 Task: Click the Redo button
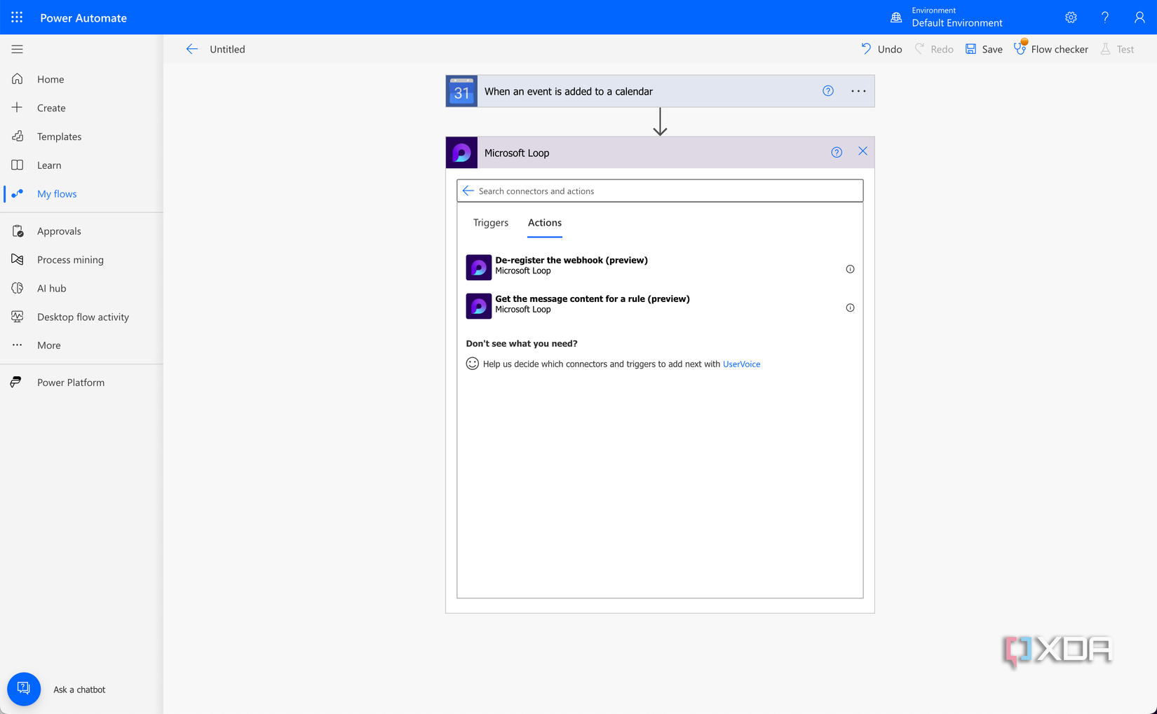pyautogui.click(x=934, y=49)
